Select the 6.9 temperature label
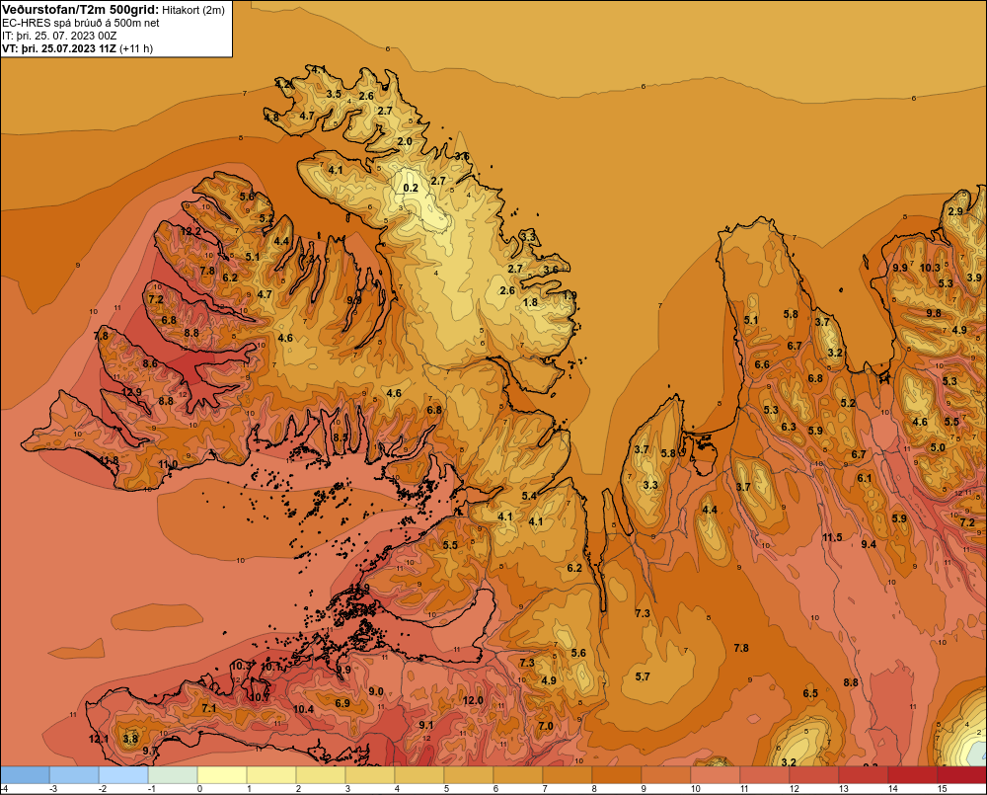This screenshot has width=987, height=795. (342, 703)
